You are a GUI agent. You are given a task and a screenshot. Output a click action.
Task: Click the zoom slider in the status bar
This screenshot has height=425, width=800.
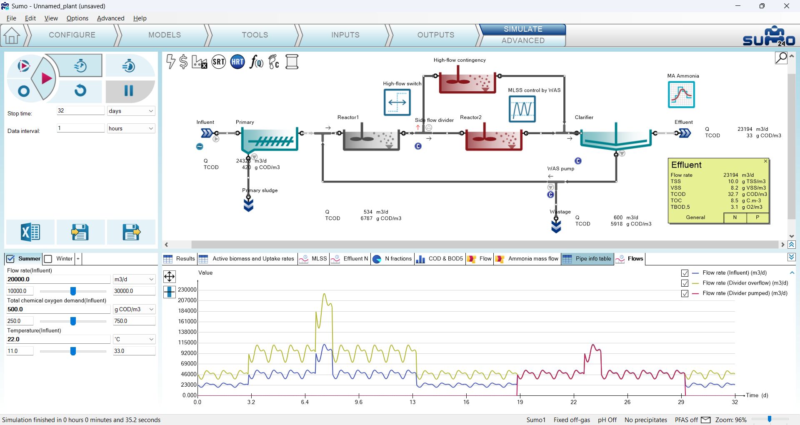pyautogui.click(x=770, y=420)
